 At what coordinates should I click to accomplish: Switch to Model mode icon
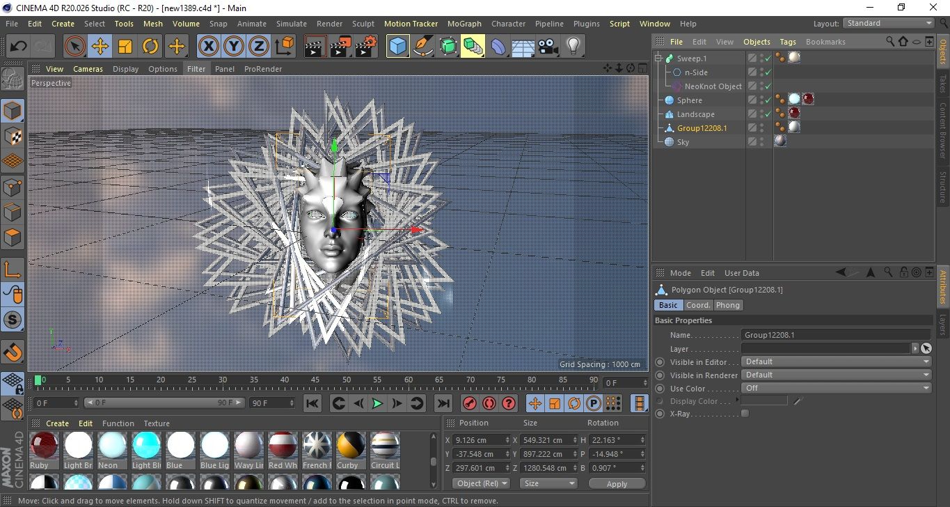pos(13,111)
